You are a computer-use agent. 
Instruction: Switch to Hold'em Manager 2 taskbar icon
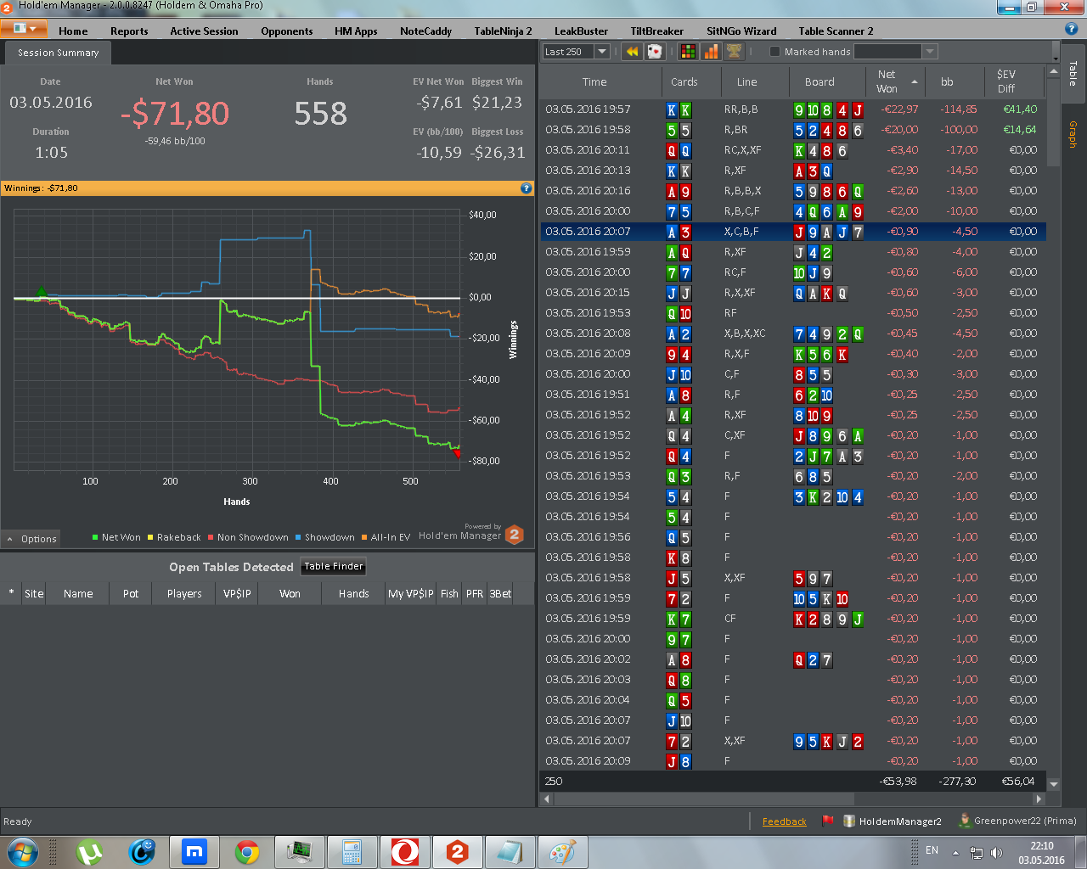pyautogui.click(x=458, y=851)
